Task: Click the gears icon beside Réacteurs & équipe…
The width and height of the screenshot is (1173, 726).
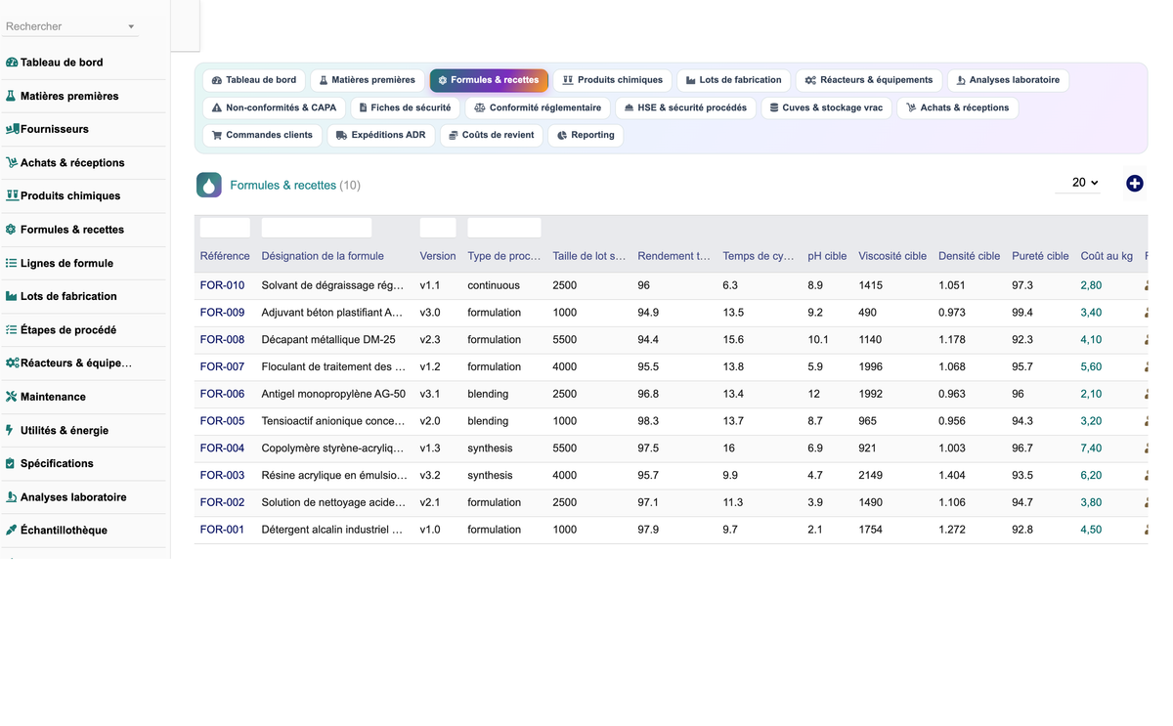Action: pos(13,363)
